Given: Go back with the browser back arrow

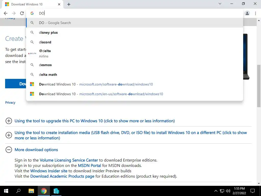Looking at the screenshot, I should tap(6, 13).
